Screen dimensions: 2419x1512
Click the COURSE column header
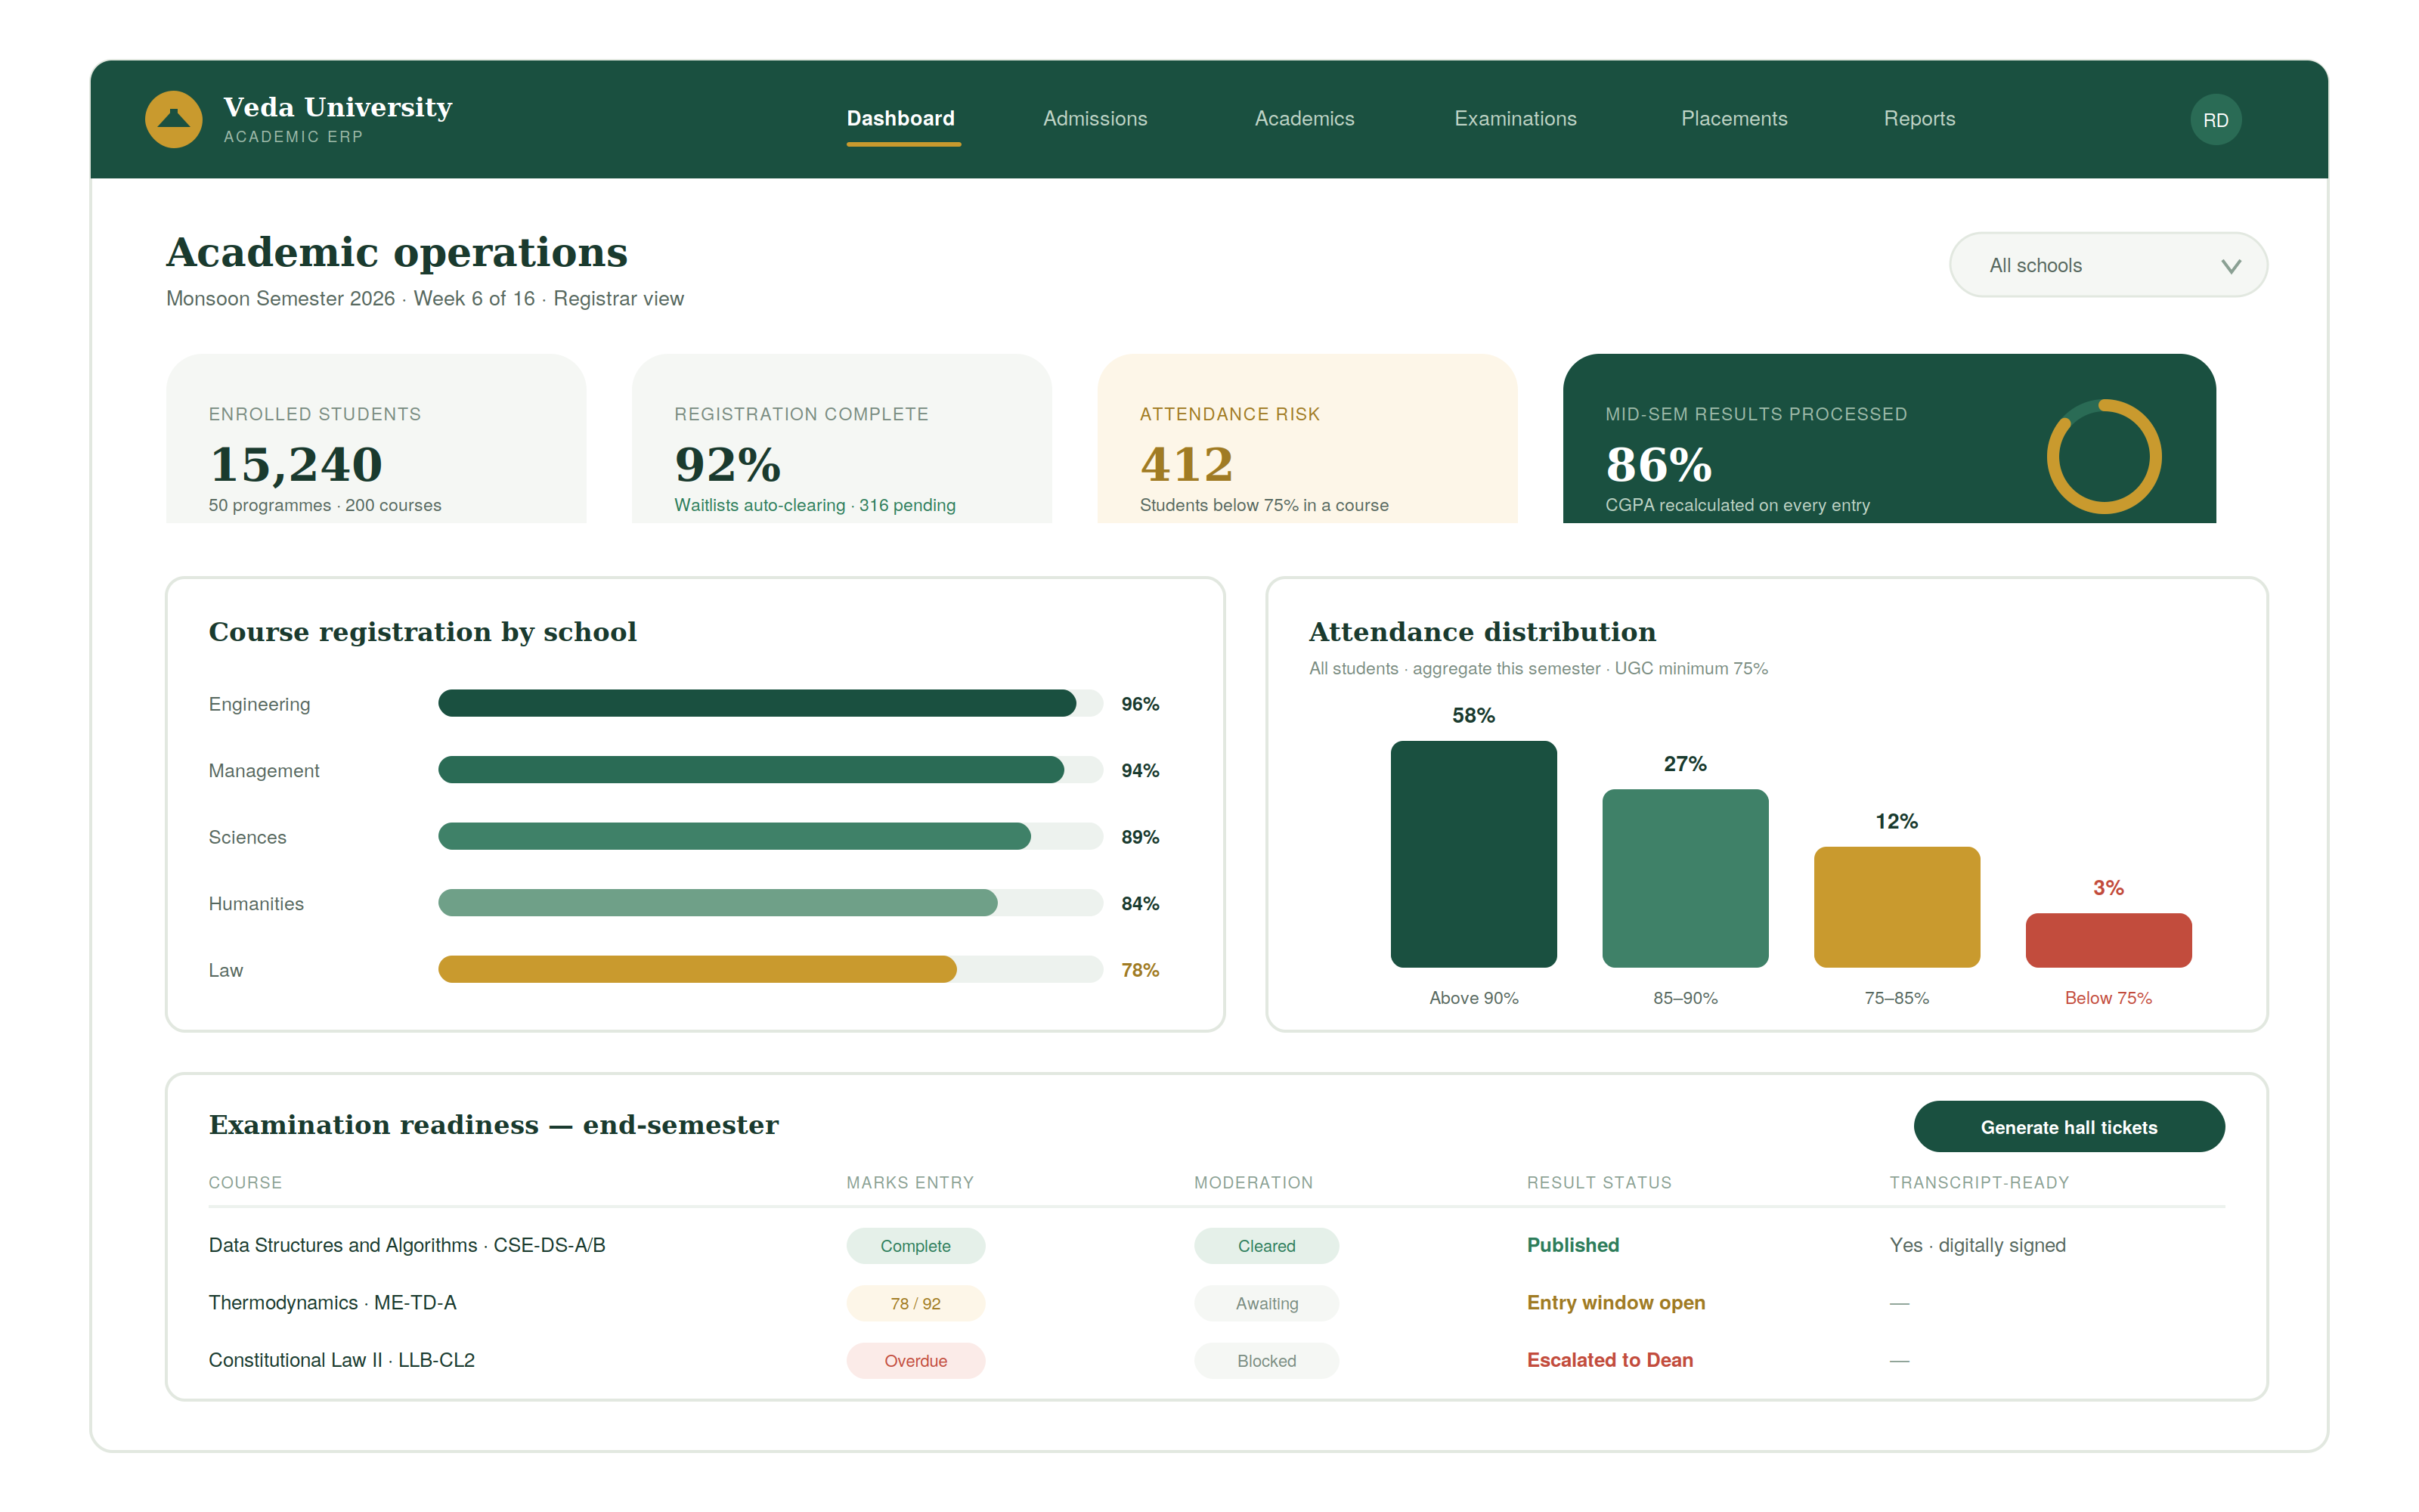coord(245,1182)
